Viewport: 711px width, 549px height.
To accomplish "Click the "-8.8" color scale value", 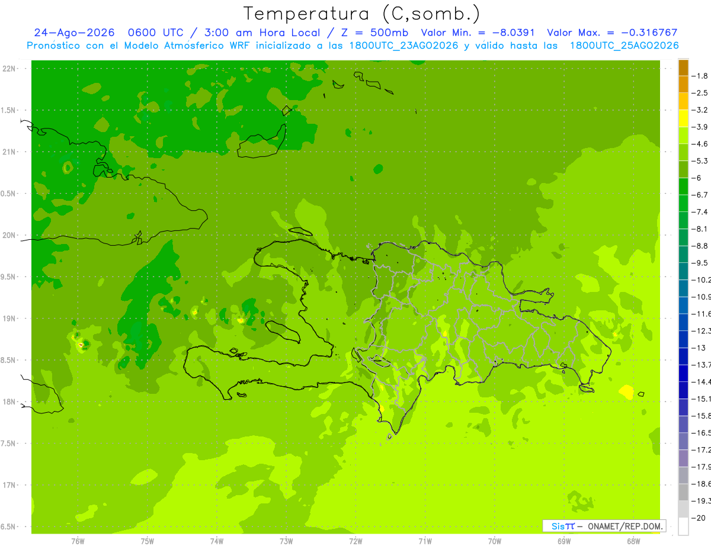I will [700, 246].
